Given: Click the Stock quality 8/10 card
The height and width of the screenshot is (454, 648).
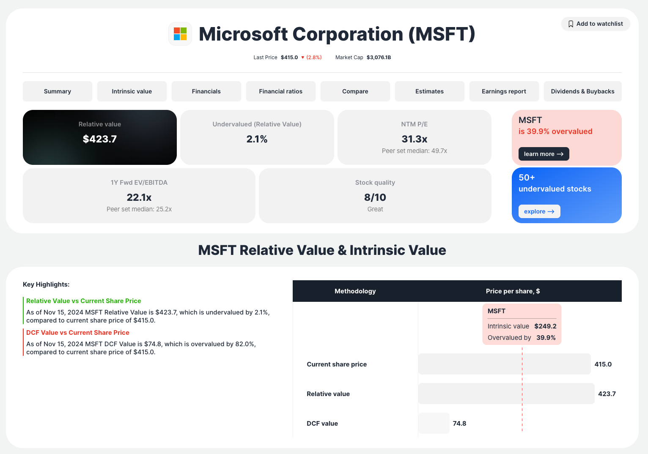Looking at the screenshot, I should tap(375, 195).
